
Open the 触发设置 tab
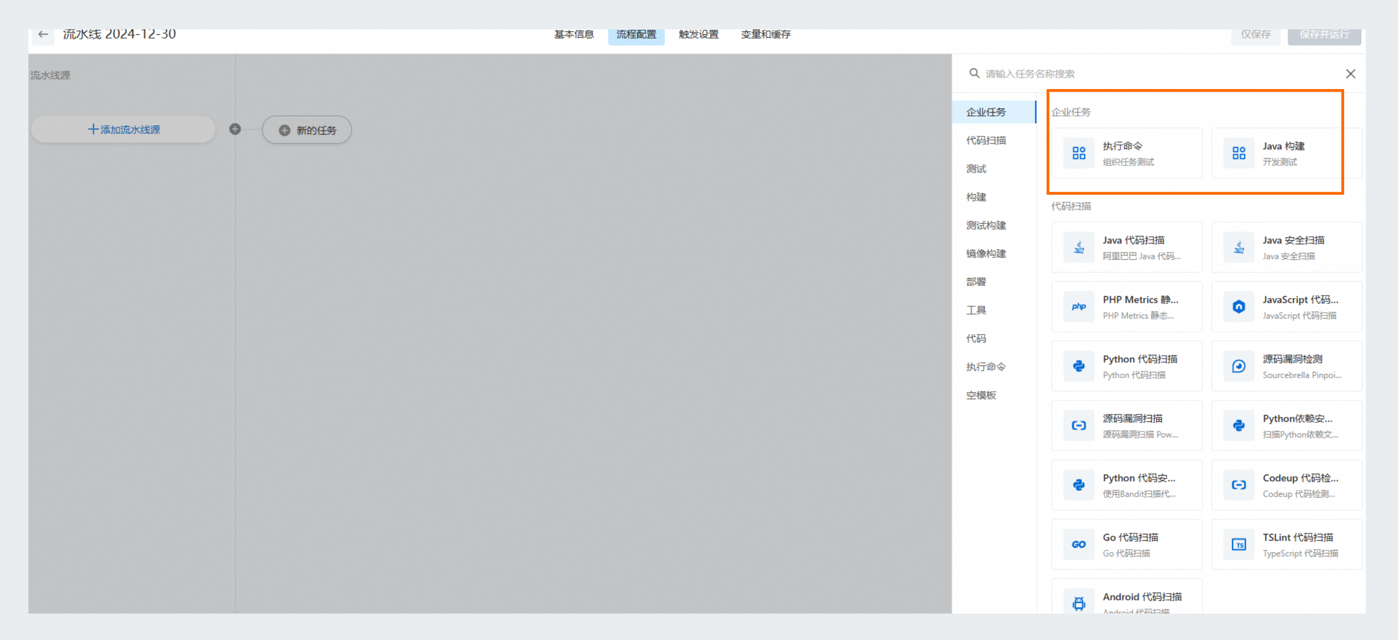699,34
